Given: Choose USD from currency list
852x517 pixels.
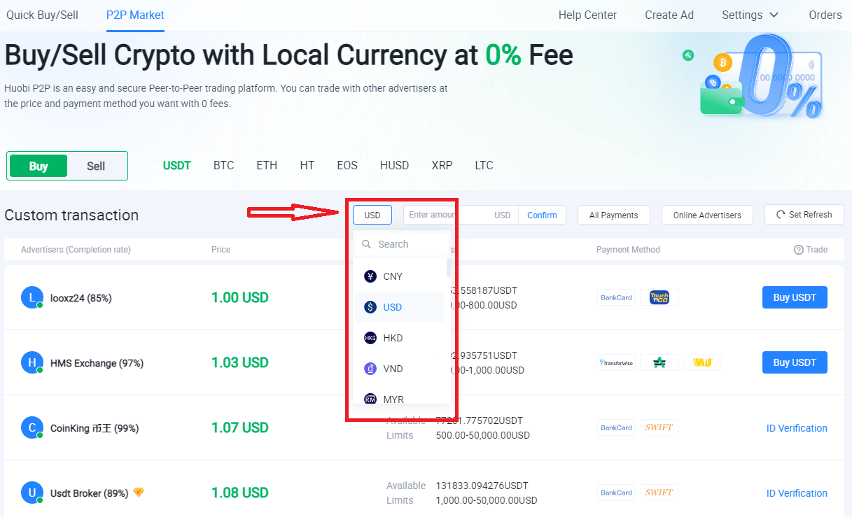Looking at the screenshot, I should tap(400, 307).
